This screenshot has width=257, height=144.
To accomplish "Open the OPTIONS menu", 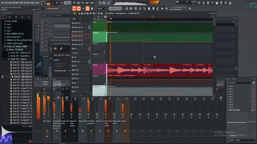I will (27, 3).
